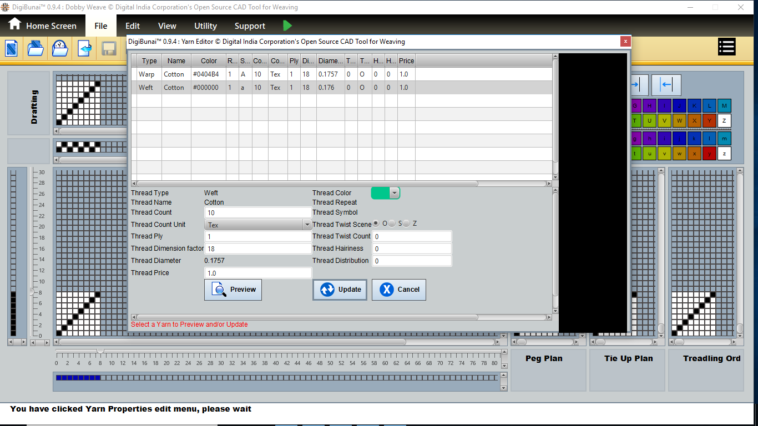Select the O twist radio button
Screen dimensions: 758x426
(376, 224)
